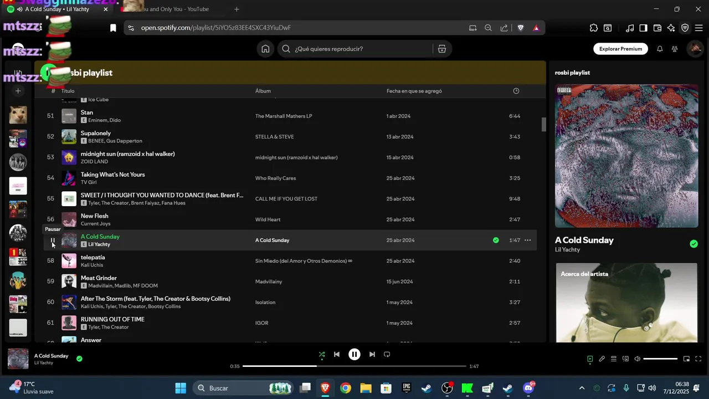This screenshot has width=709, height=399.
Task: Open Brave hamburger main menu
Action: point(698,28)
